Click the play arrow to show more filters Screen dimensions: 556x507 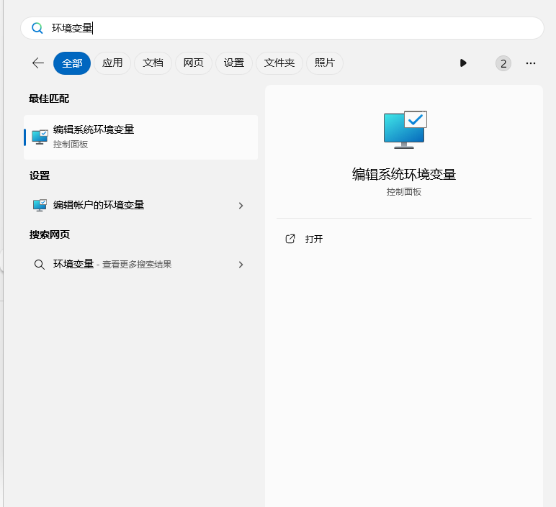pos(463,63)
